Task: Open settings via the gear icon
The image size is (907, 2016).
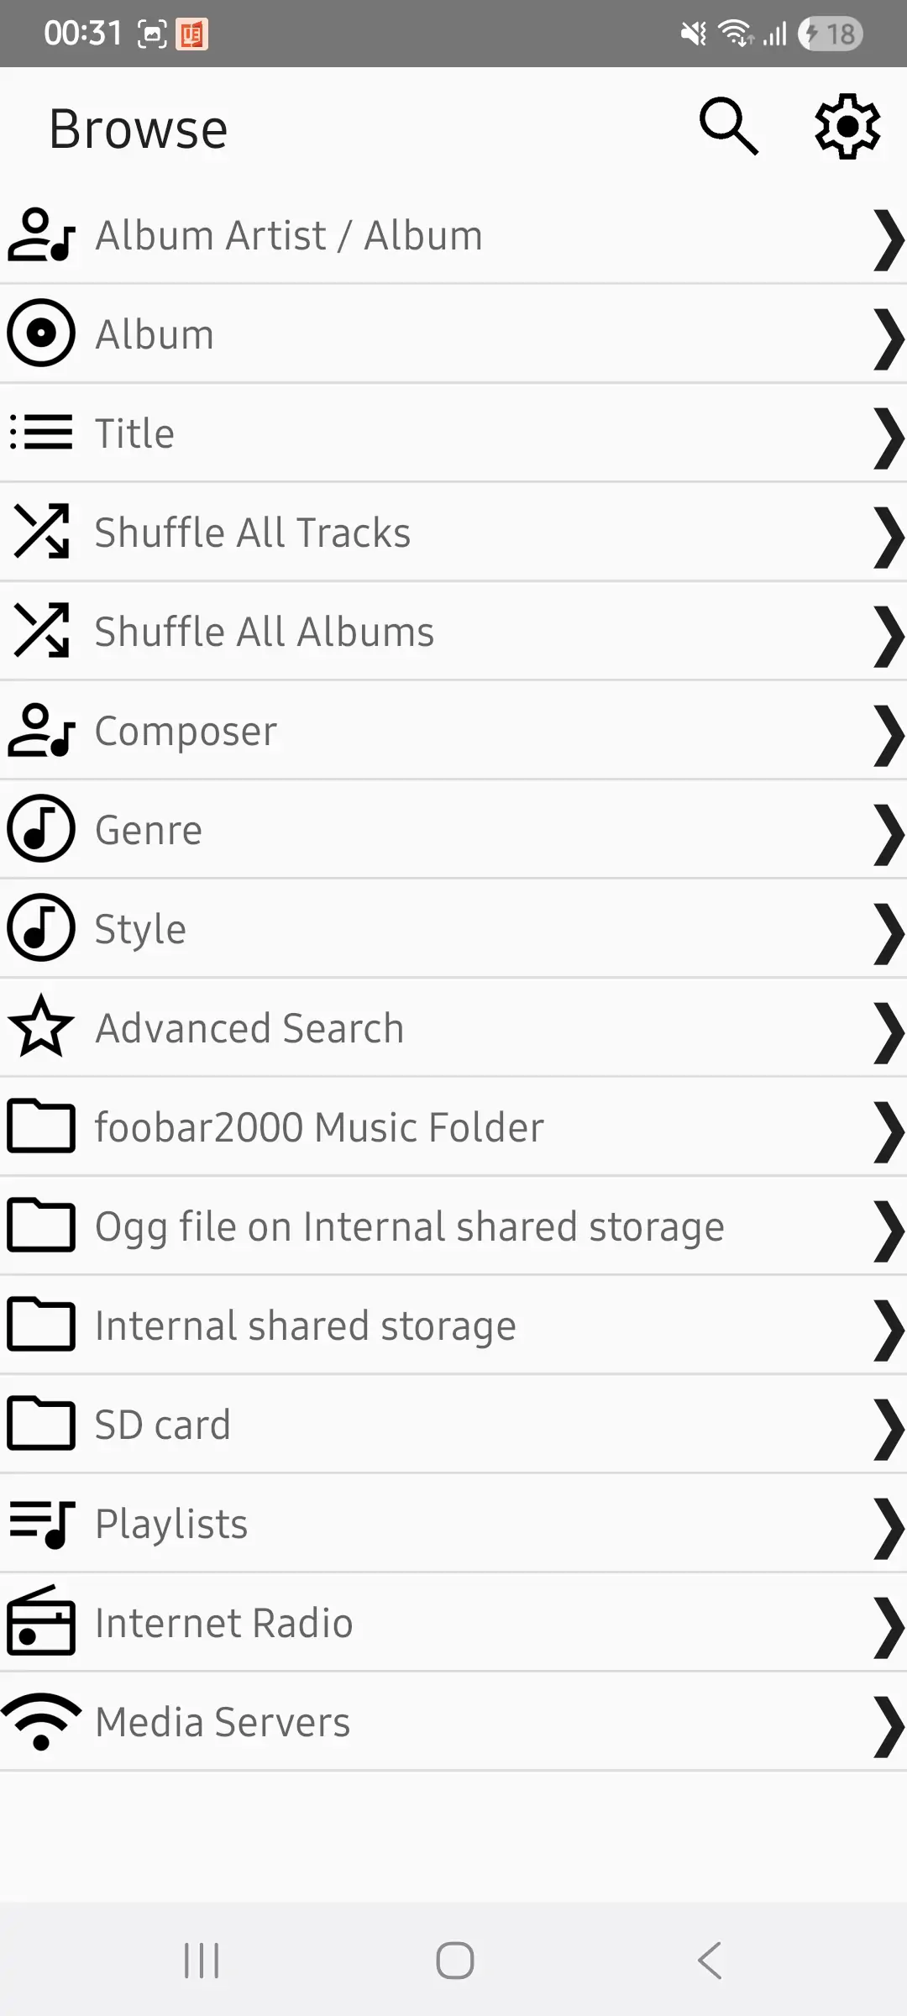Action: pos(847,127)
